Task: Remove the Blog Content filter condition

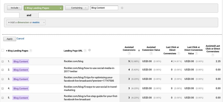Action: pyautogui.click(x=122, y=8)
